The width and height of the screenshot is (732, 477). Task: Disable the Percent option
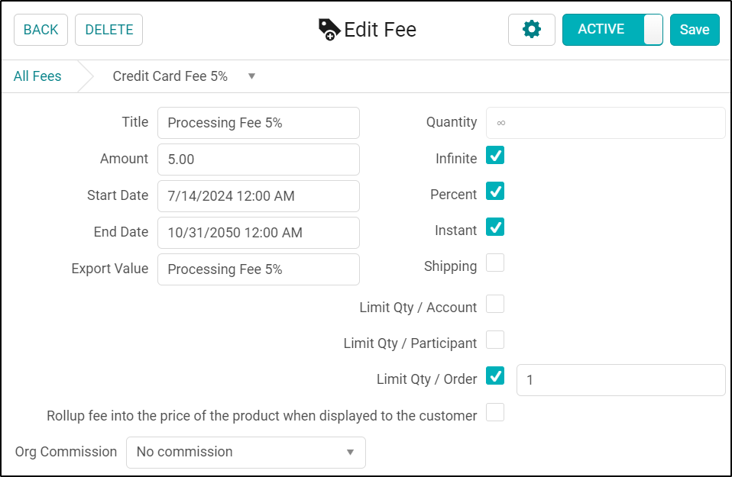[x=495, y=192]
